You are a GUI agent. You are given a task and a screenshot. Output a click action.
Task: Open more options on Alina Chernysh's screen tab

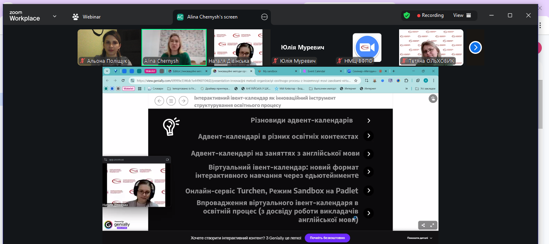tap(264, 17)
